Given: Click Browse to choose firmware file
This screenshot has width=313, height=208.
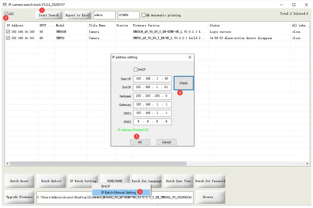Looking at the screenshot, I should pyautogui.click(x=210, y=197).
